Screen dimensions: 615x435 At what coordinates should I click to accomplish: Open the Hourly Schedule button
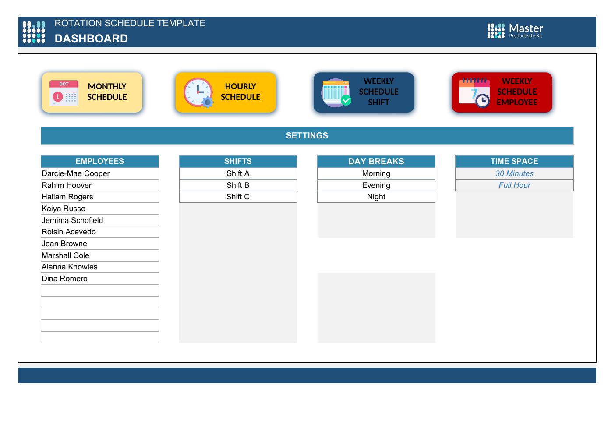[x=226, y=92]
